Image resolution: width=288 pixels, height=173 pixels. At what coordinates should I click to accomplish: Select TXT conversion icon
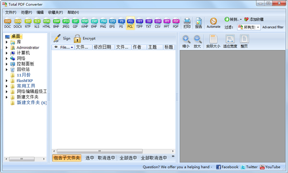(x=149, y=23)
